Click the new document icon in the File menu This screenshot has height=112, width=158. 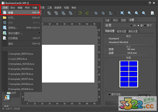point(5,12)
